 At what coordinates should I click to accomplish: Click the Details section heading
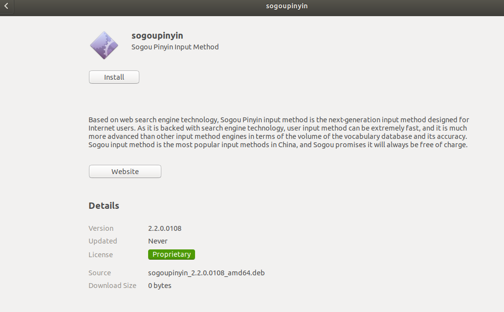[104, 205]
